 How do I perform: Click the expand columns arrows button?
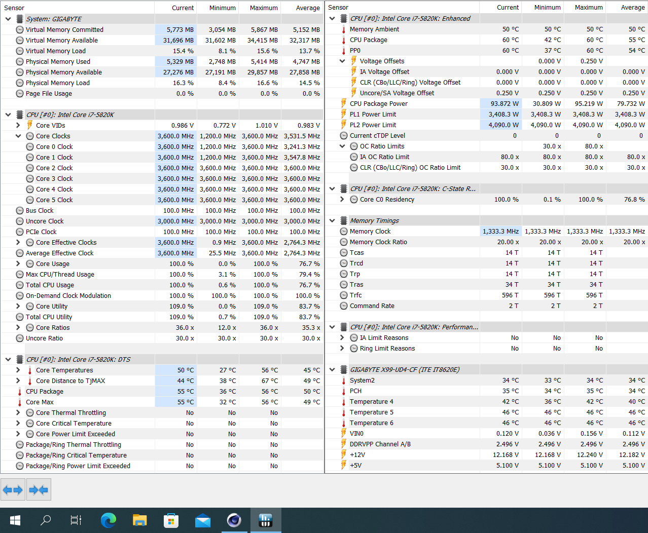13,490
